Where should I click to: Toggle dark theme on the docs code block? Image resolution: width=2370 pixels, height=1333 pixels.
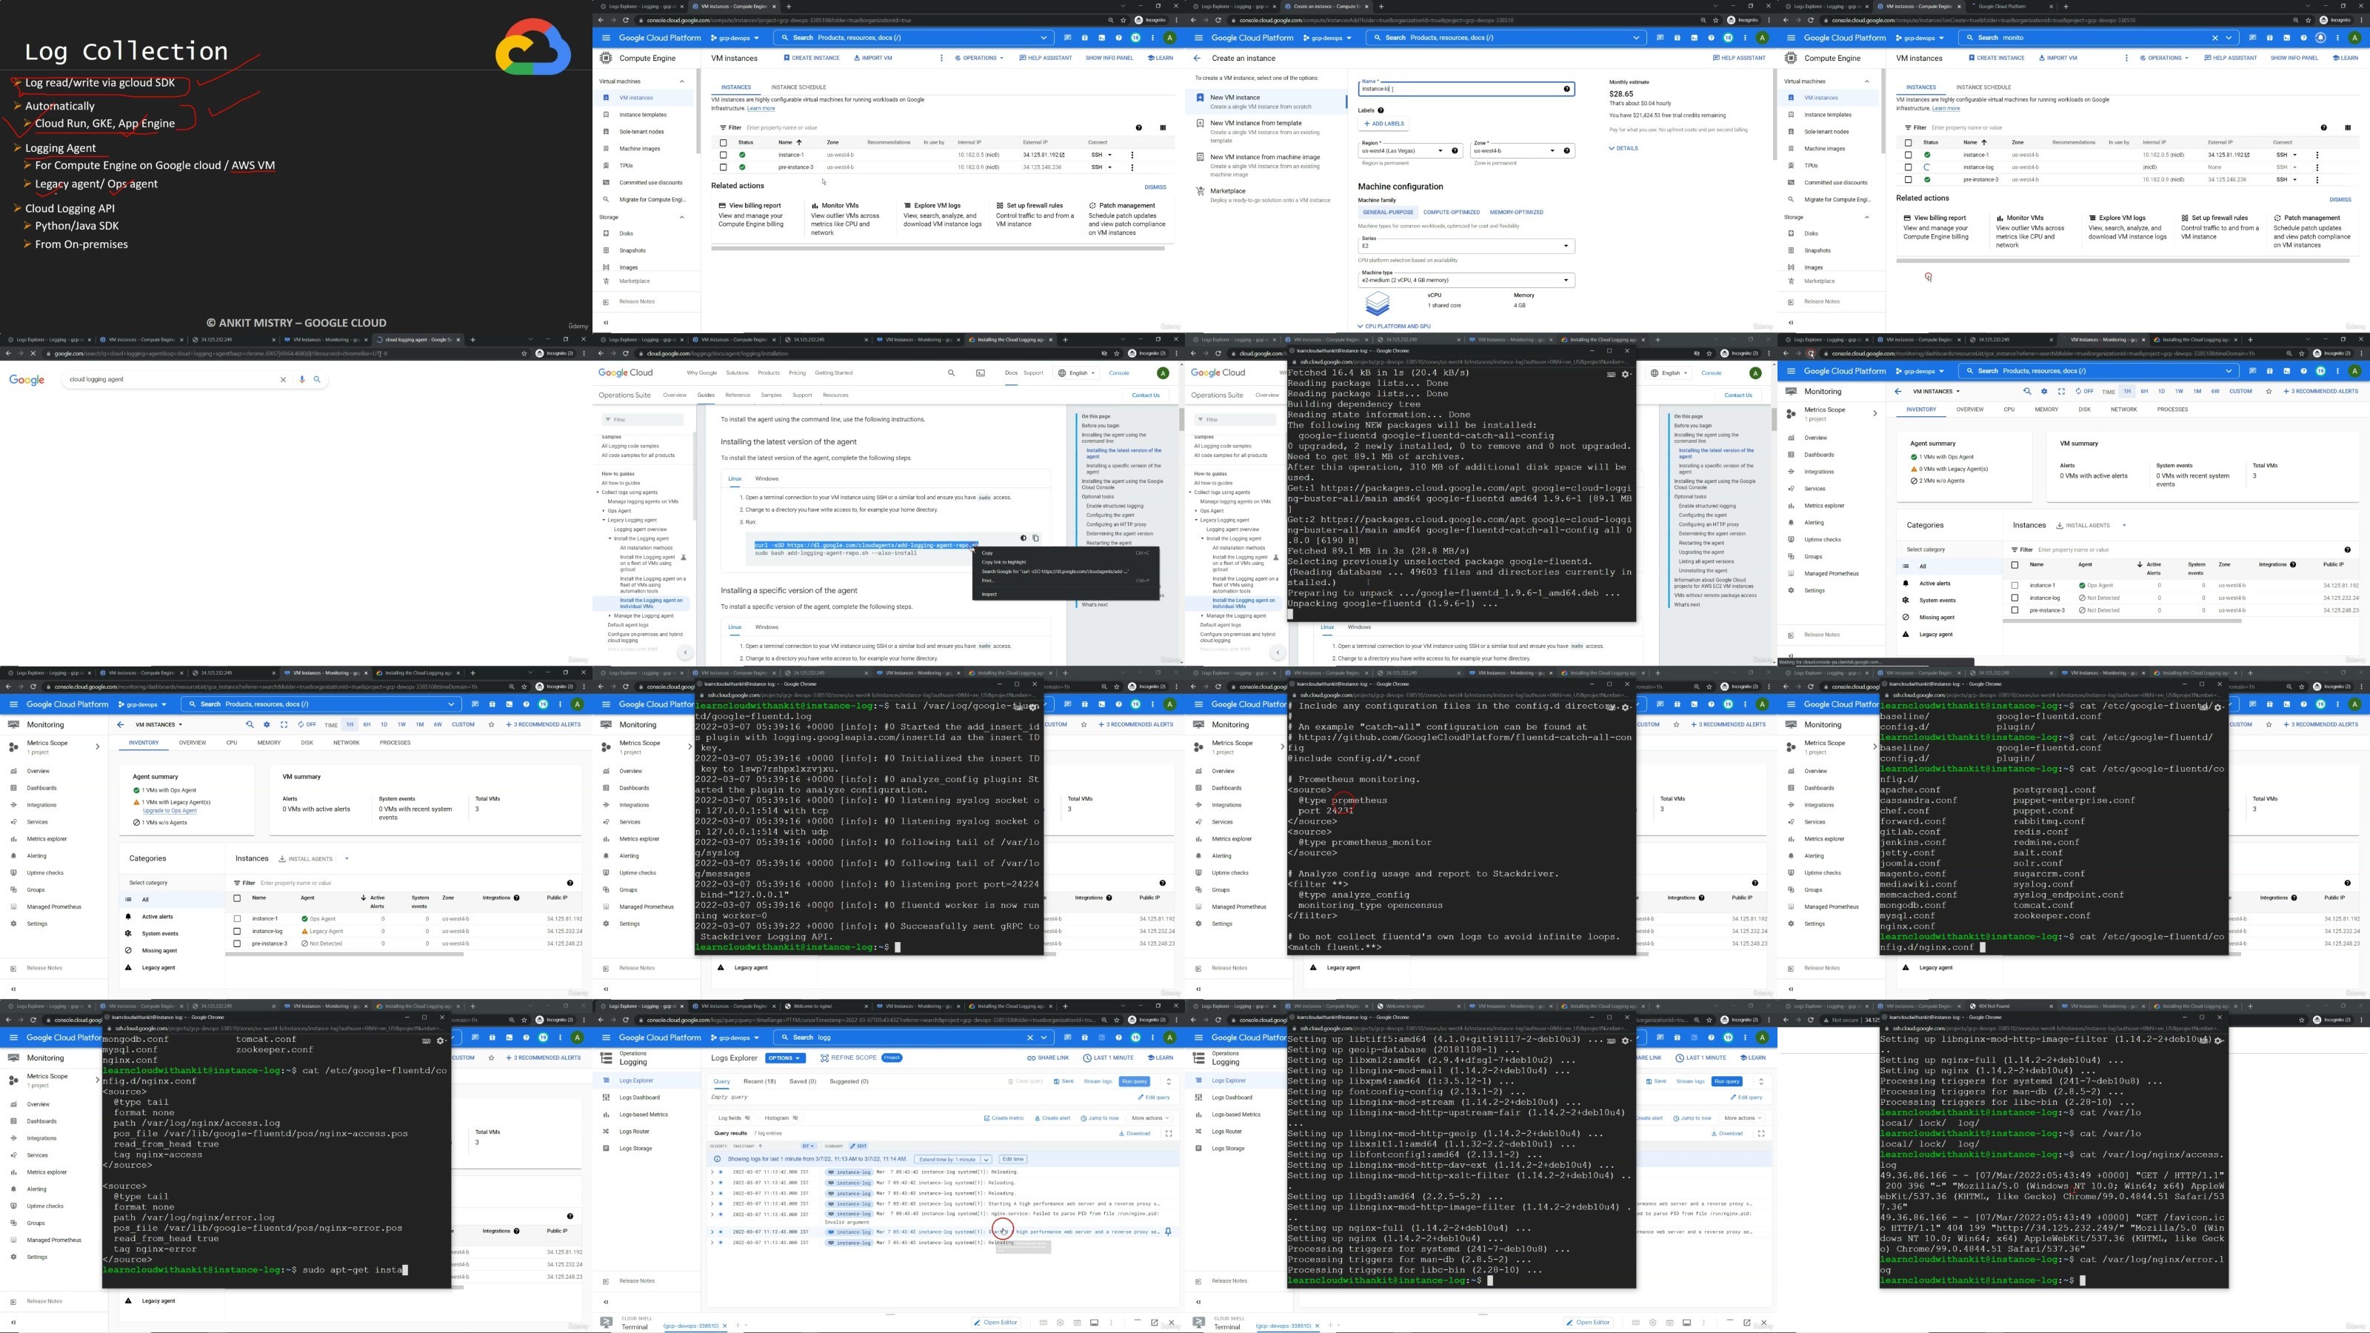pos(1023,538)
